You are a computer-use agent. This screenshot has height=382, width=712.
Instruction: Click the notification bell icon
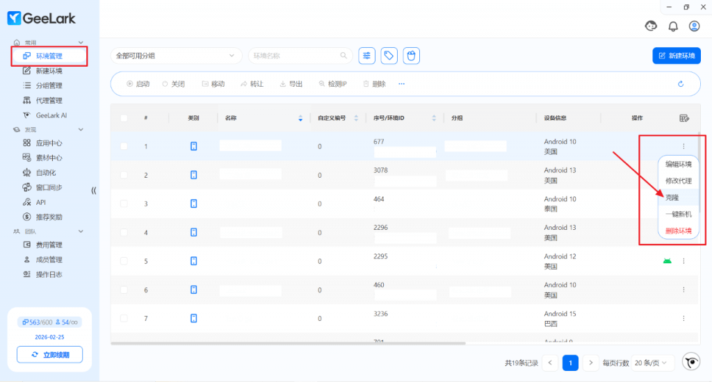(x=673, y=26)
